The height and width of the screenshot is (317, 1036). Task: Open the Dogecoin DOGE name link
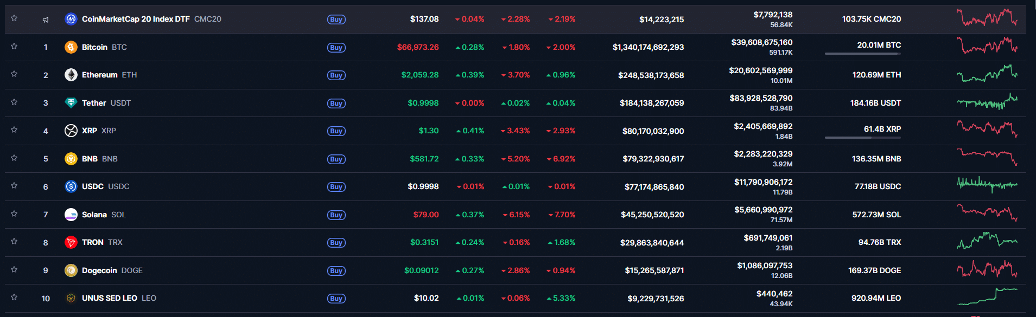click(112, 270)
